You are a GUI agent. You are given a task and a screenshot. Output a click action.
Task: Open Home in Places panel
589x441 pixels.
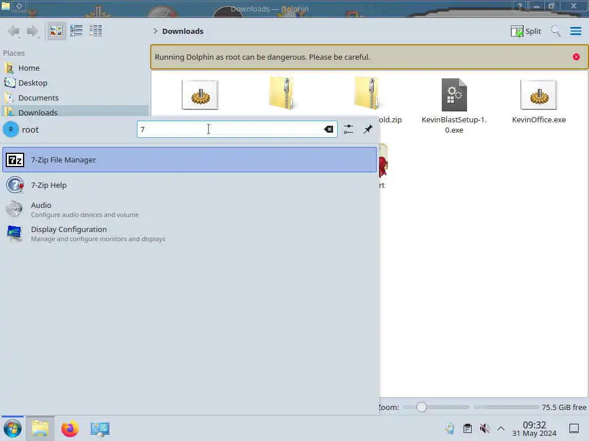pyautogui.click(x=74, y=68)
